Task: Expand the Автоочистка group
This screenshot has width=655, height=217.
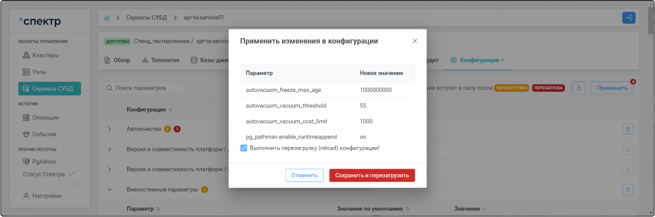Action: click(110, 129)
